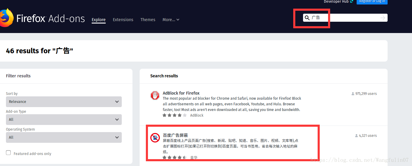Switch to the Explore tab
The image size is (412, 166).
(x=99, y=20)
